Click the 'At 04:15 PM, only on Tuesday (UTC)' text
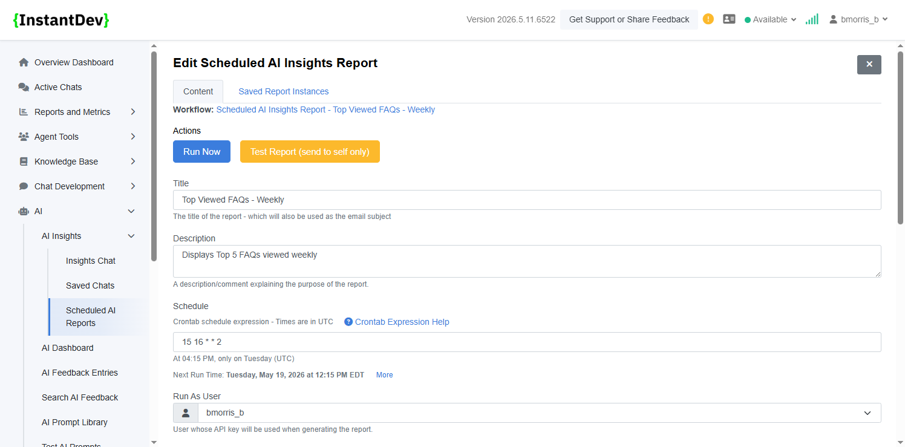The image size is (905, 447). (x=234, y=358)
